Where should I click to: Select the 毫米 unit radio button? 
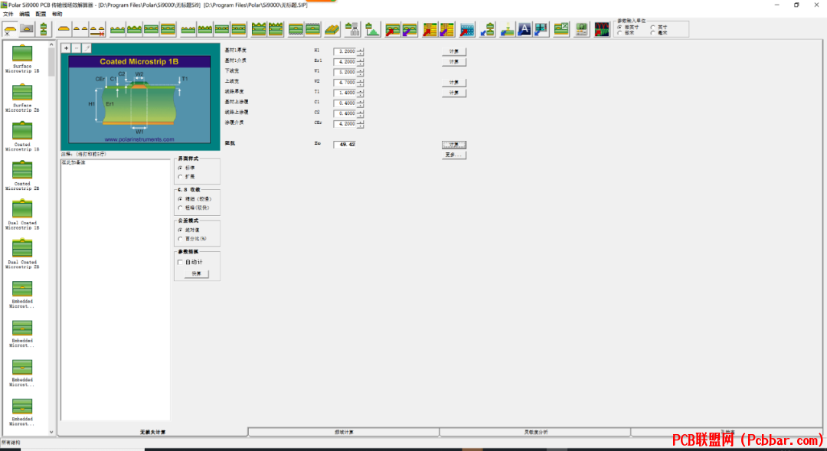pyautogui.click(x=653, y=33)
